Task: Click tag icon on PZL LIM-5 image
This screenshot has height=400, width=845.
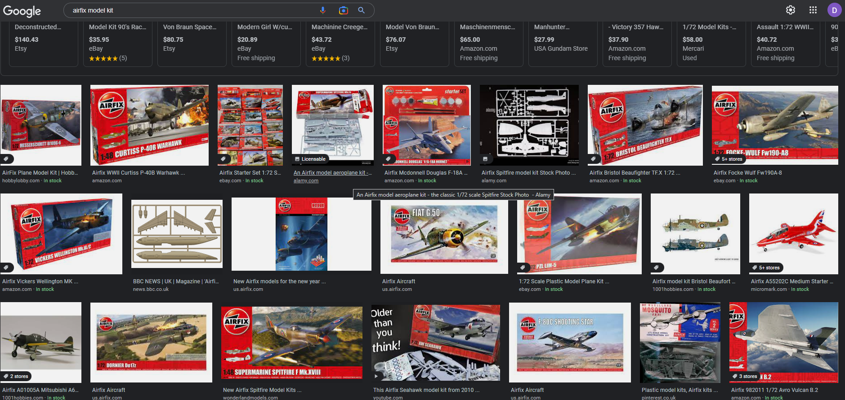Action: (523, 268)
